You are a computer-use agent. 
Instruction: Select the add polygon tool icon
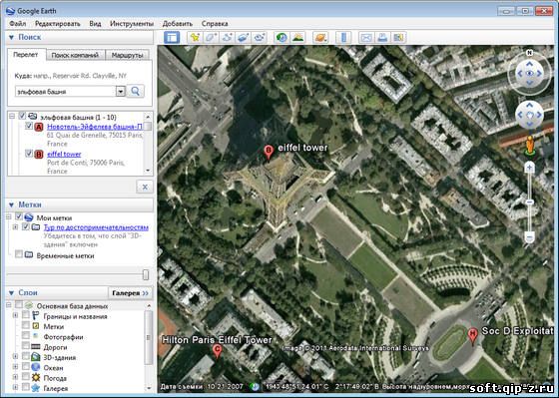pyautogui.click(x=211, y=38)
